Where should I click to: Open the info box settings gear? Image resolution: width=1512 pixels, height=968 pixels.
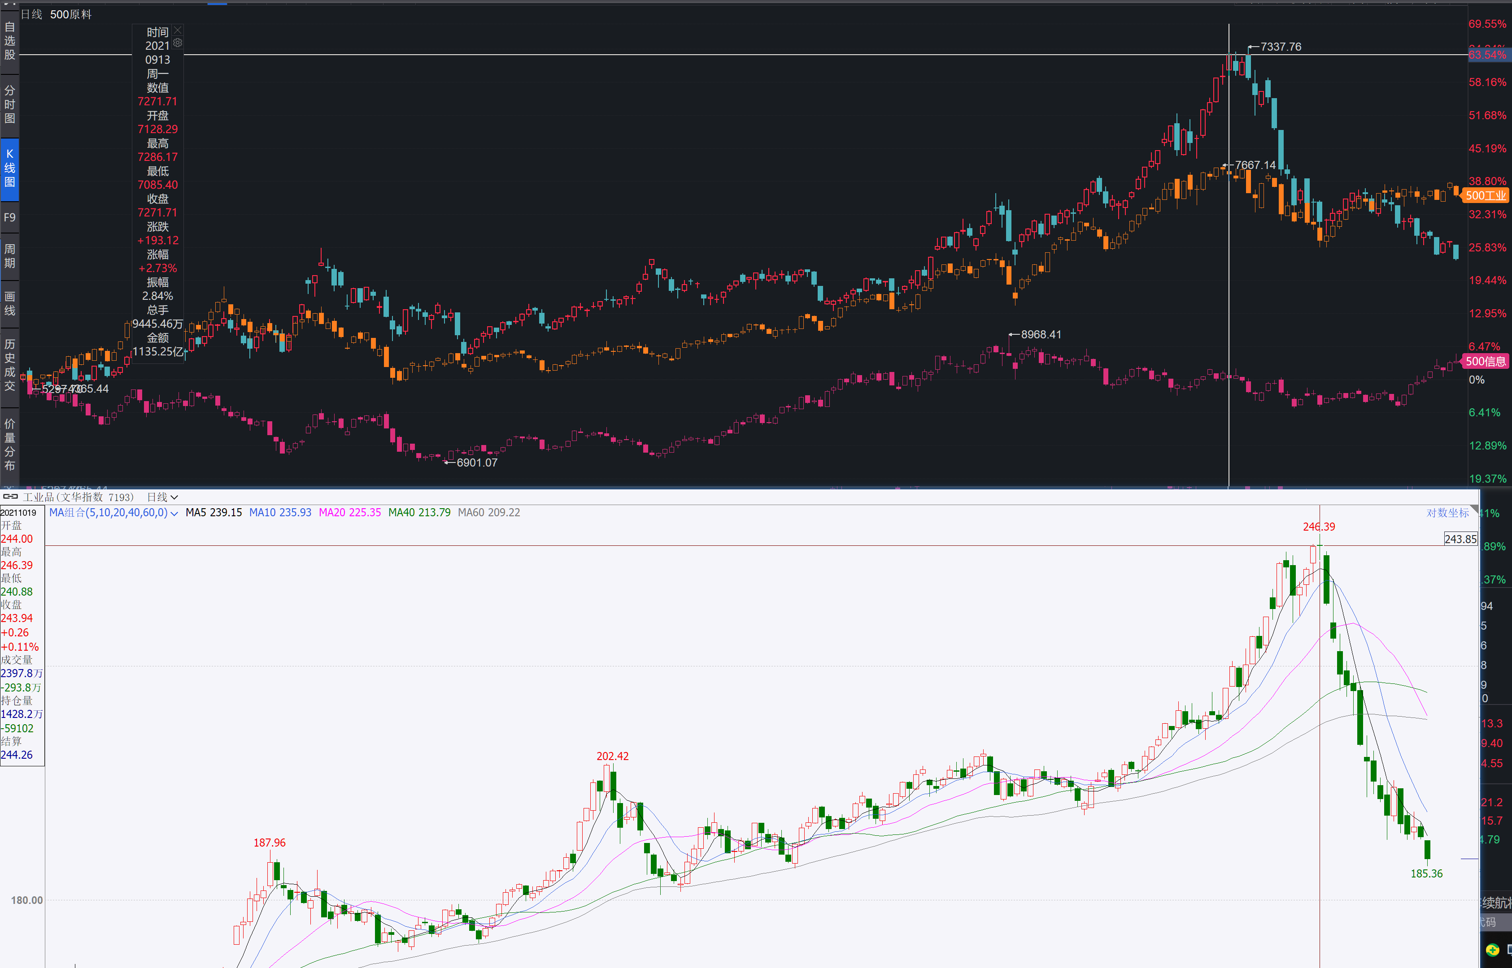click(x=178, y=43)
